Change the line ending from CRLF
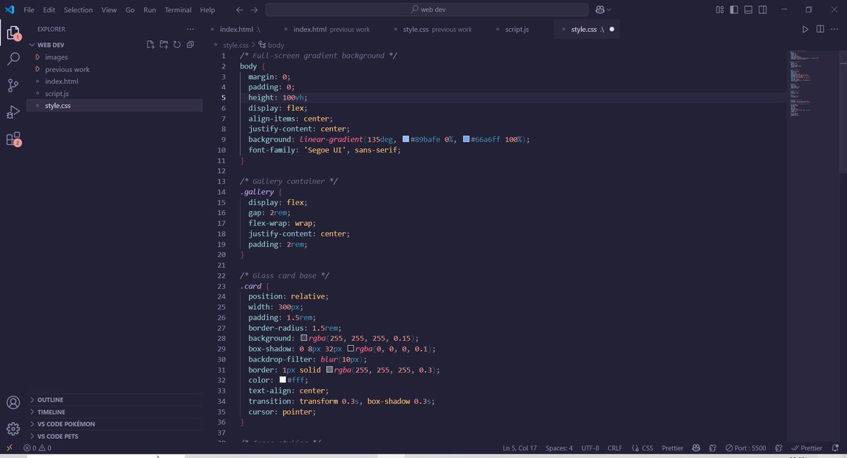The height and width of the screenshot is (458, 847). coord(615,447)
